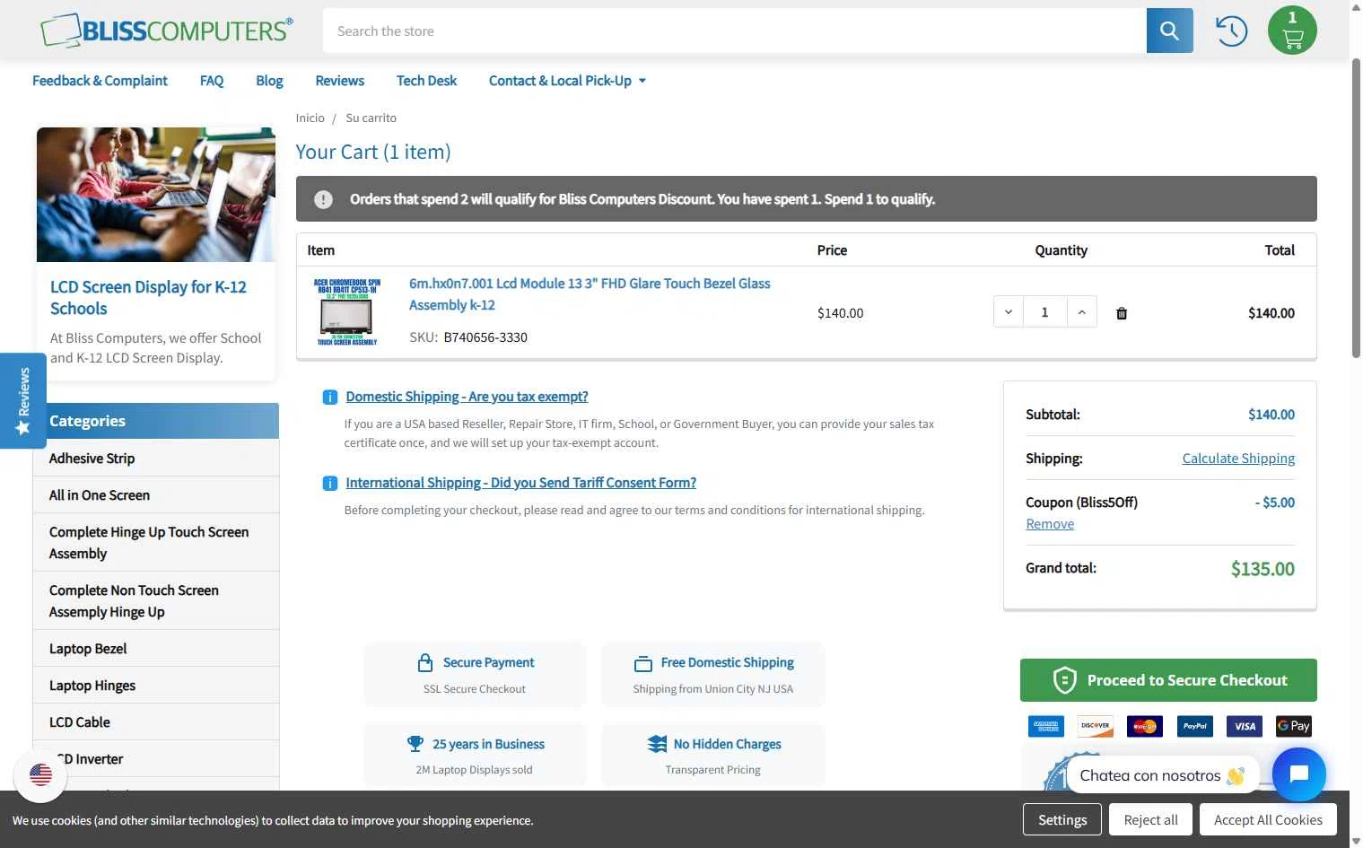Increase item quantity with up arrow
1363x848 pixels.
(x=1082, y=312)
